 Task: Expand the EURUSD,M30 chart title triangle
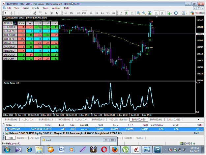[4, 18]
